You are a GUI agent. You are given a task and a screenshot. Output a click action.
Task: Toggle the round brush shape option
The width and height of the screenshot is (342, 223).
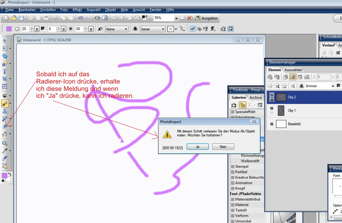tap(17, 29)
